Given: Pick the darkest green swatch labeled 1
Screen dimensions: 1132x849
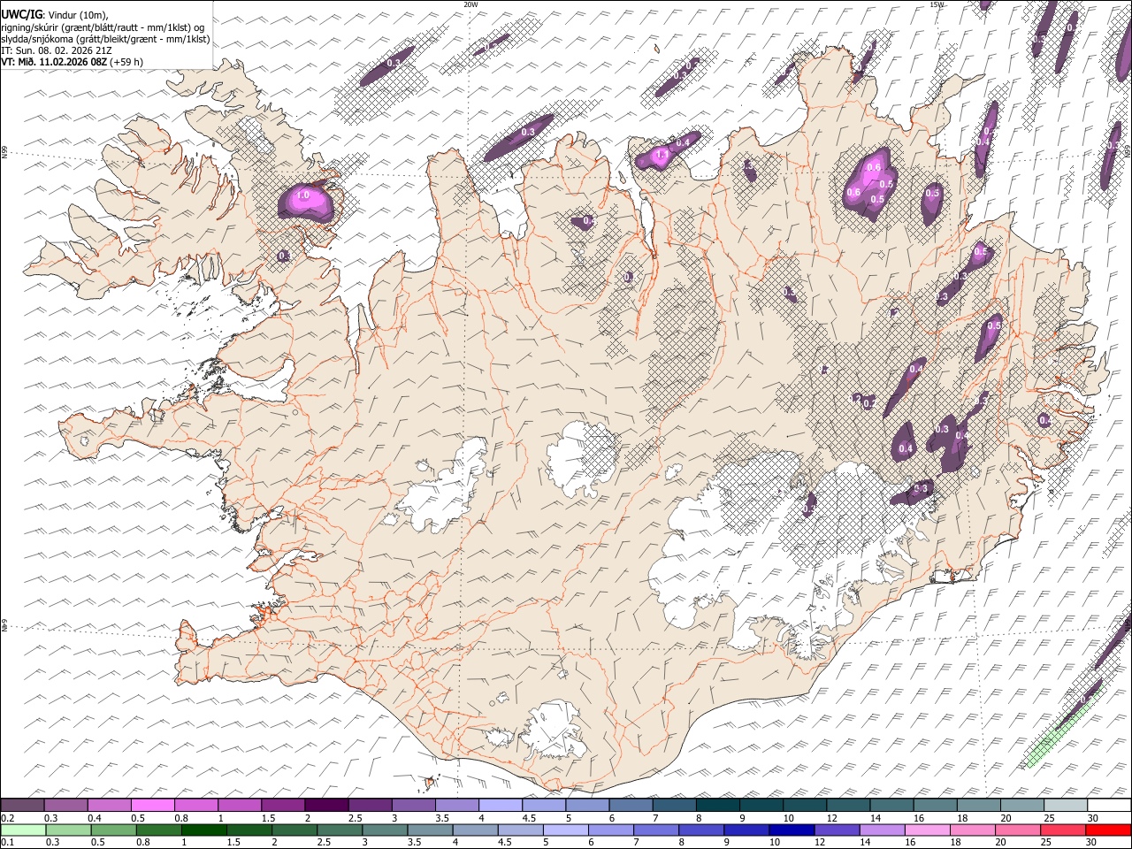Looking at the screenshot, I should pos(204,830).
